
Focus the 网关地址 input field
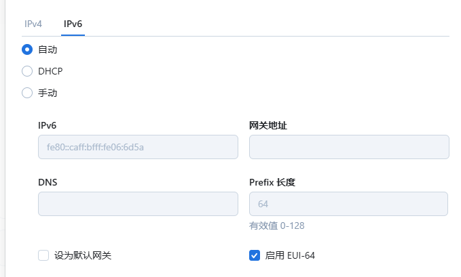point(349,147)
